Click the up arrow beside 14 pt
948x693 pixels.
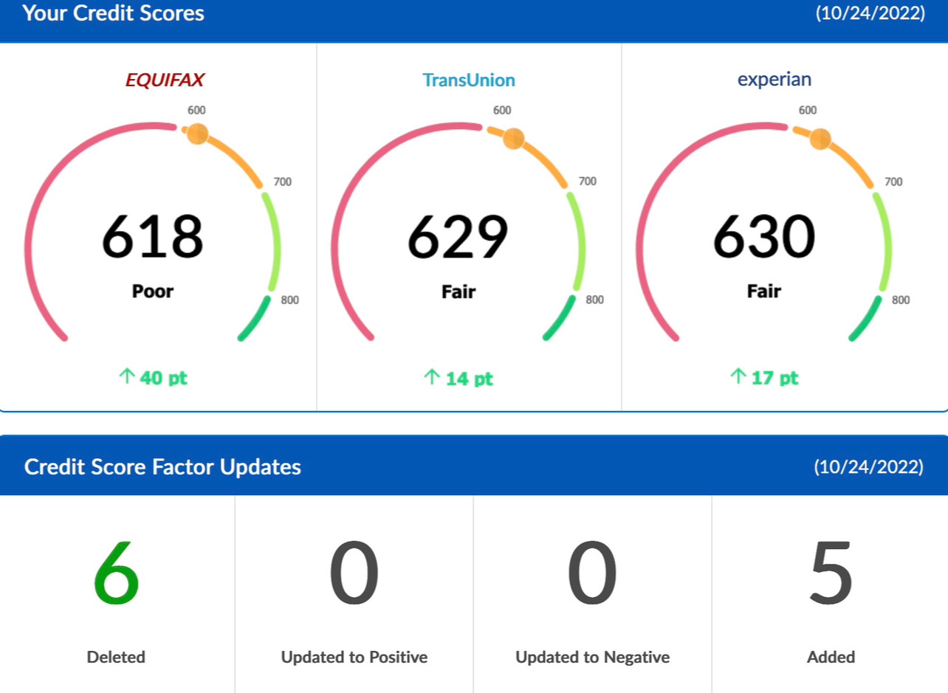pos(432,378)
